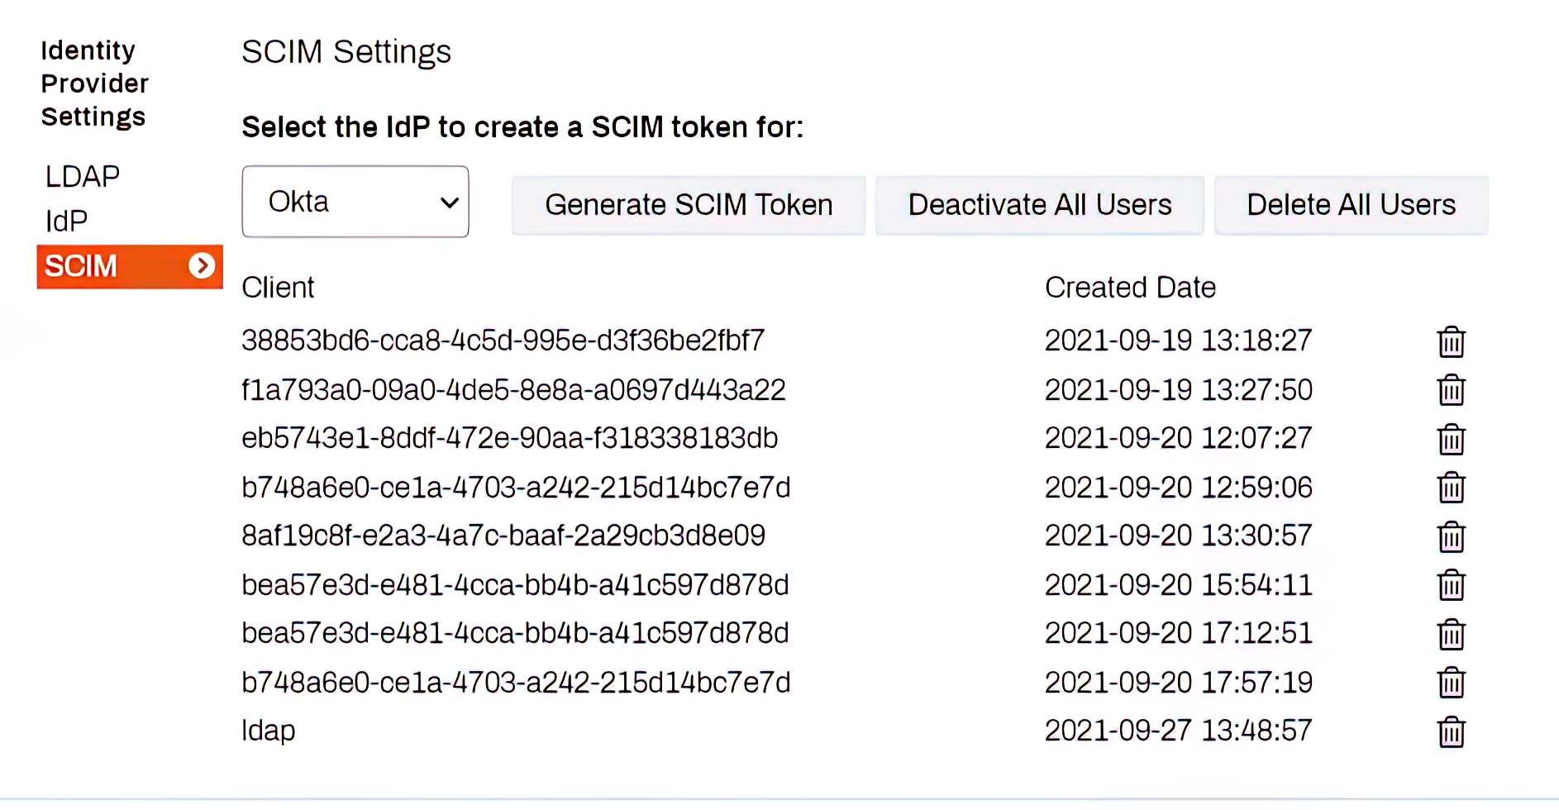Click Generate SCIM Token button
Viewport: 1559px width, 810px height.
click(689, 205)
